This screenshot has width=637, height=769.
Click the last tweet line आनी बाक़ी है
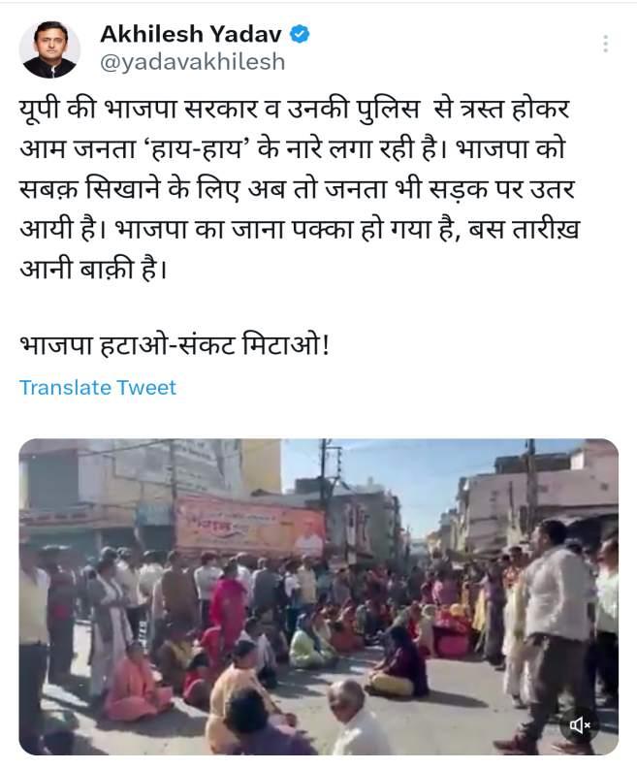pyautogui.click(x=93, y=270)
